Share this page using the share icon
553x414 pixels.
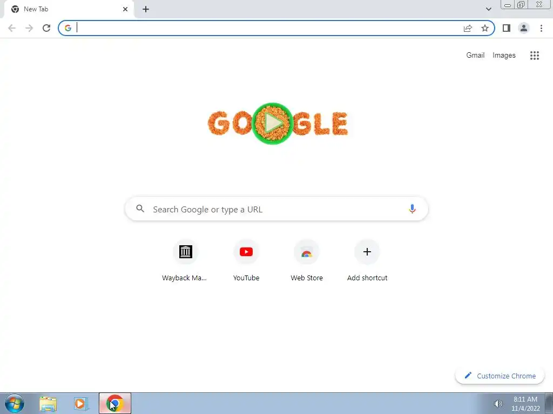468,28
